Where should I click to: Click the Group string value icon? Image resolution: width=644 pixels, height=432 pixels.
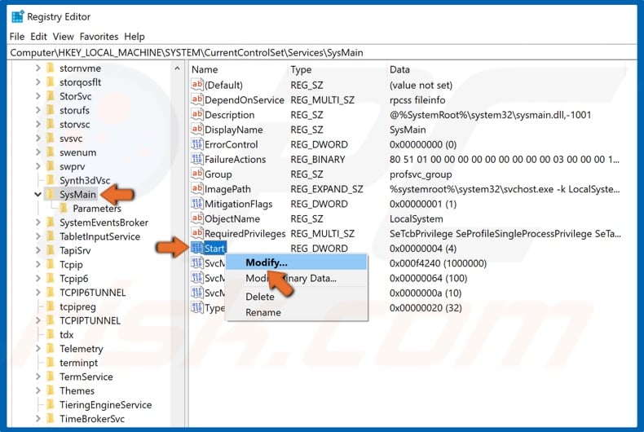point(197,174)
